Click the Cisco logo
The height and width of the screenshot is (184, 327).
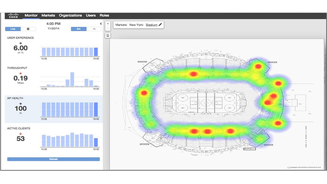click(13, 16)
